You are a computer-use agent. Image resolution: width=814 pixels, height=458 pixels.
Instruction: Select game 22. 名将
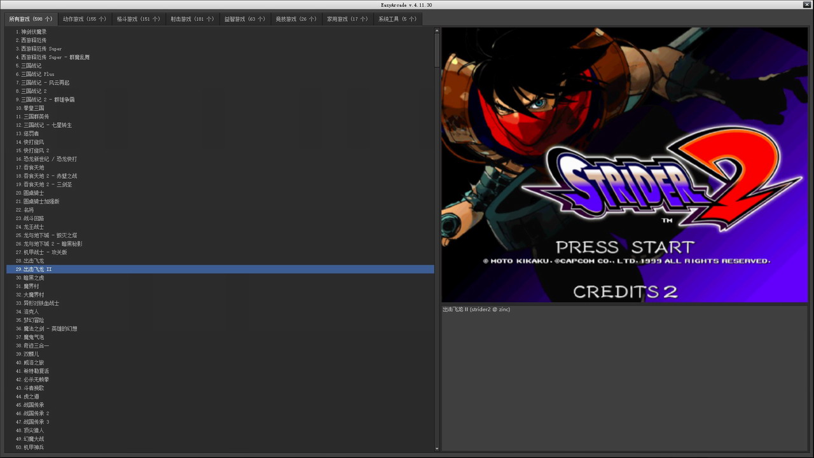(x=220, y=210)
